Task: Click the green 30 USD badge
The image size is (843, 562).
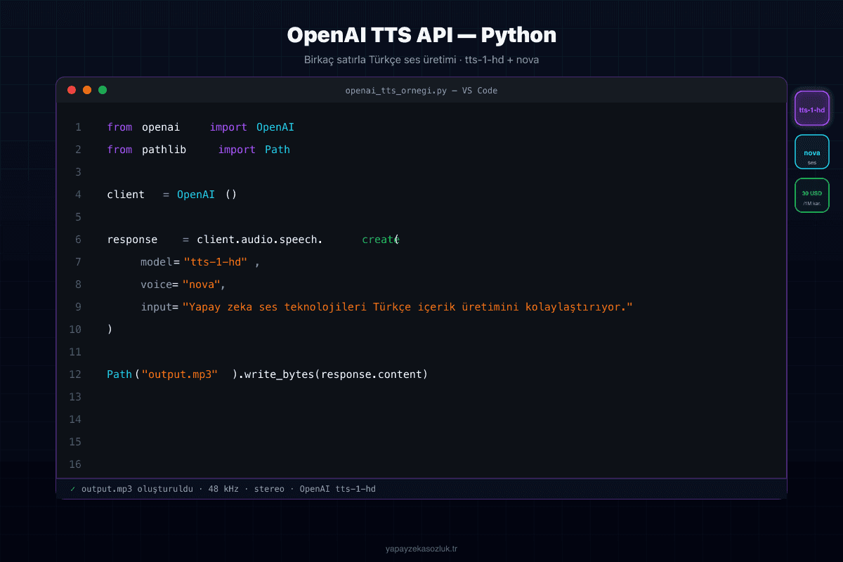Action: pyautogui.click(x=812, y=195)
